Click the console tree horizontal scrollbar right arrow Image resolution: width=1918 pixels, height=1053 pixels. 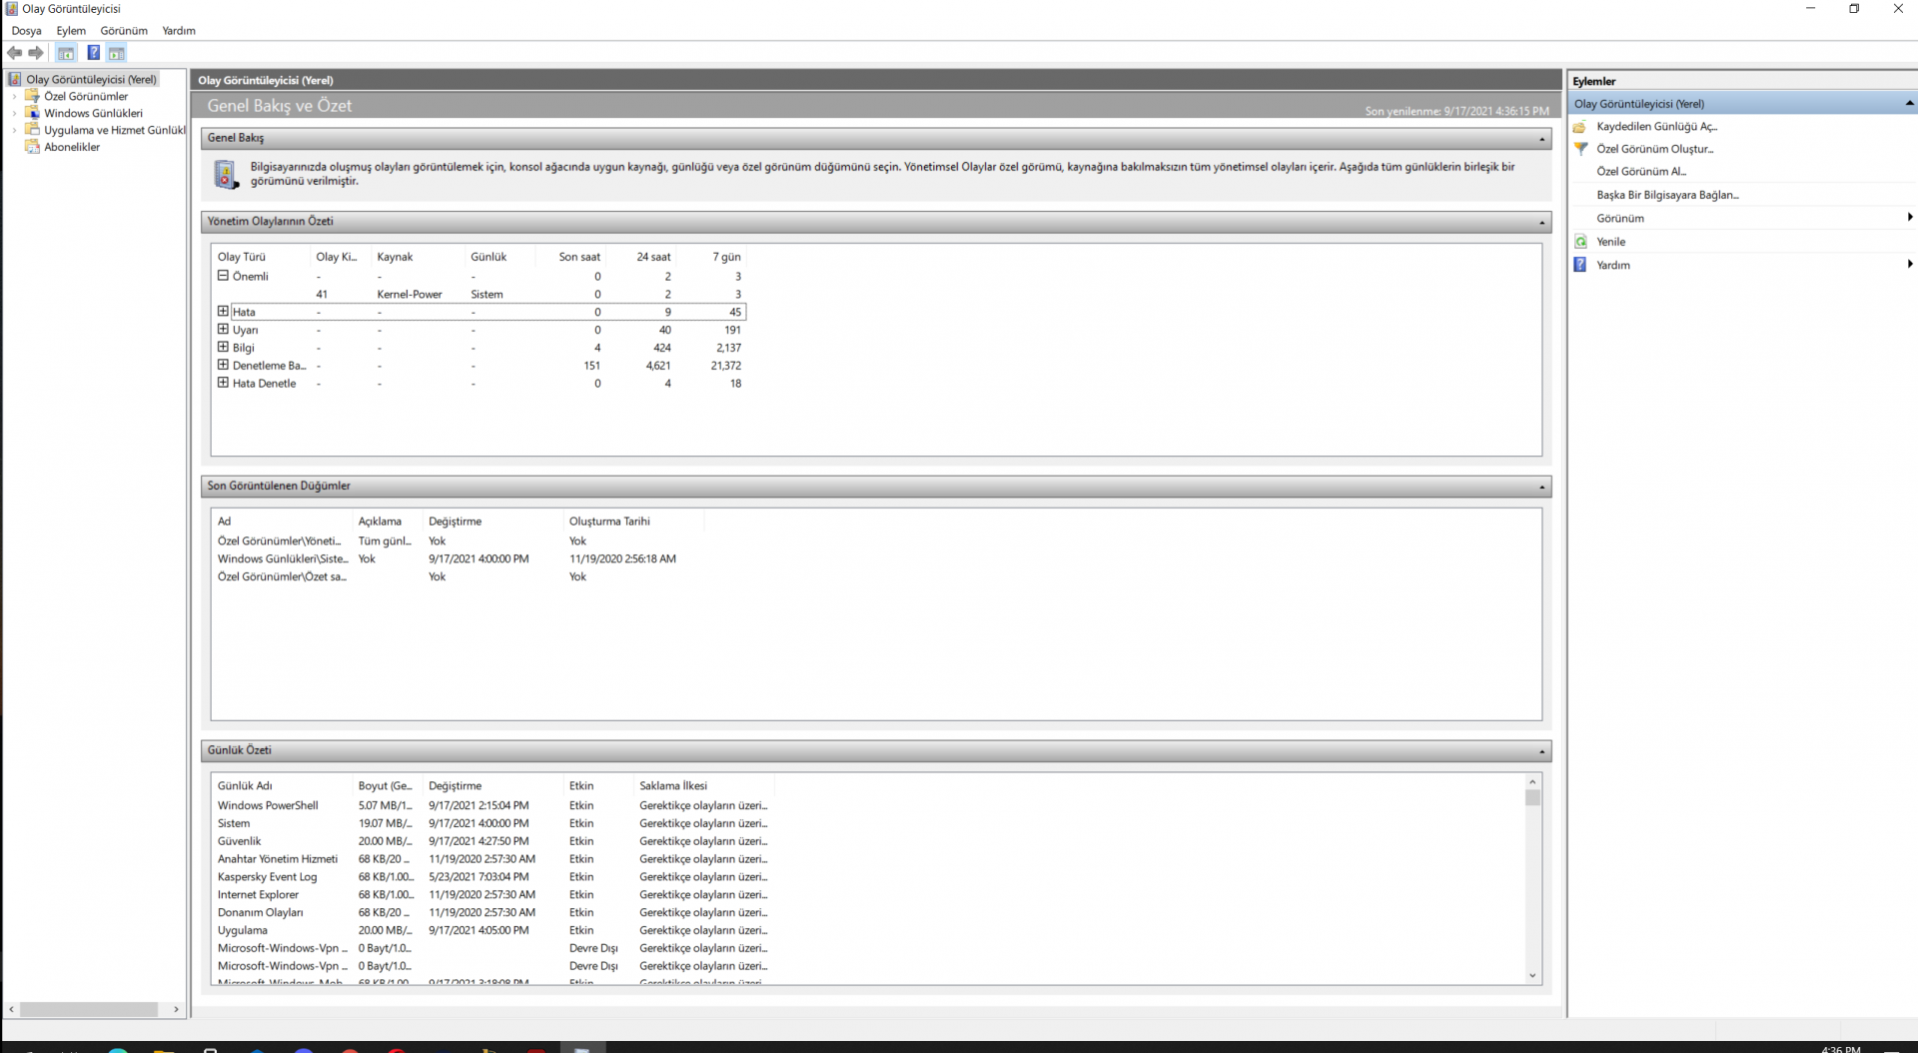tap(176, 1010)
